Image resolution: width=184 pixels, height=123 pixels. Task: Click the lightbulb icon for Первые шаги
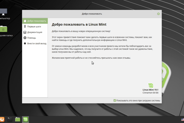pos(25,27)
